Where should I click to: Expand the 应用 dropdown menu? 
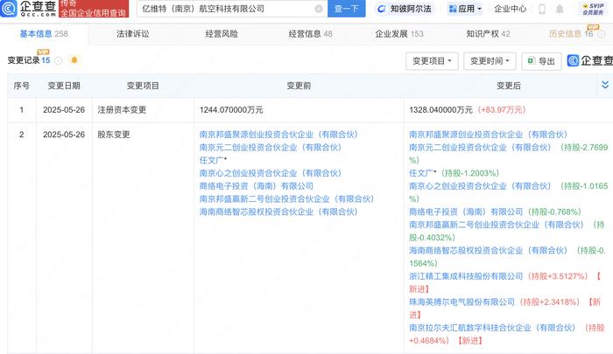[465, 9]
